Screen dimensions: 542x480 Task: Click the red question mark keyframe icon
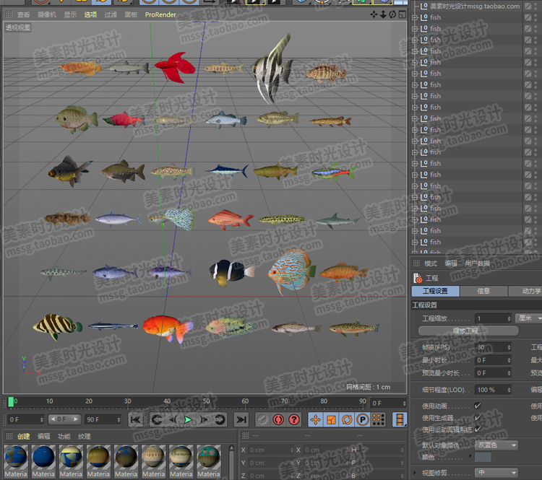point(294,419)
